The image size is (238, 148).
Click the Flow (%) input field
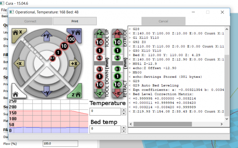pyautogui.click(x=60, y=144)
